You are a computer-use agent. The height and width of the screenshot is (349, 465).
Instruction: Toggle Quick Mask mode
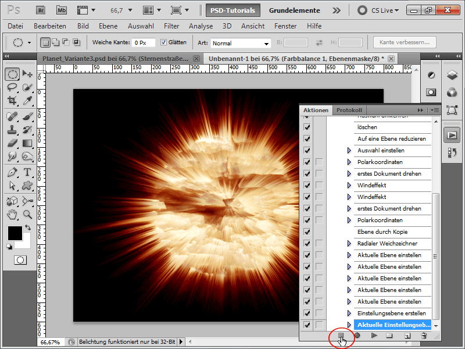click(20, 260)
